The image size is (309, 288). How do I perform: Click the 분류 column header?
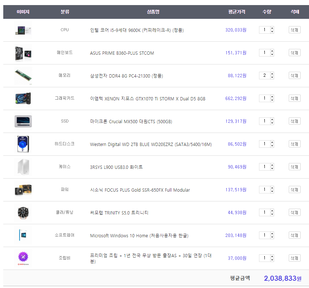click(65, 12)
